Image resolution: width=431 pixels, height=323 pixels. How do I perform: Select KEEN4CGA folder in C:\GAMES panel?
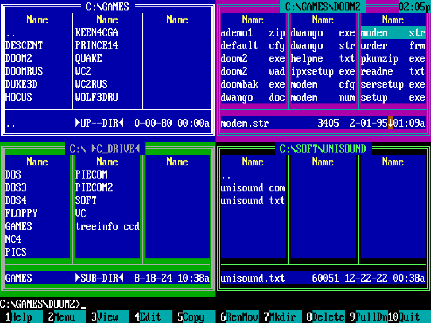point(108,33)
